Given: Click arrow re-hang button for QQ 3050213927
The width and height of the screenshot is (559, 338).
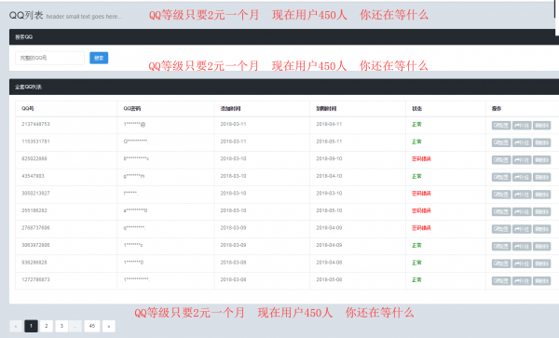Looking at the screenshot, I should [522, 195].
